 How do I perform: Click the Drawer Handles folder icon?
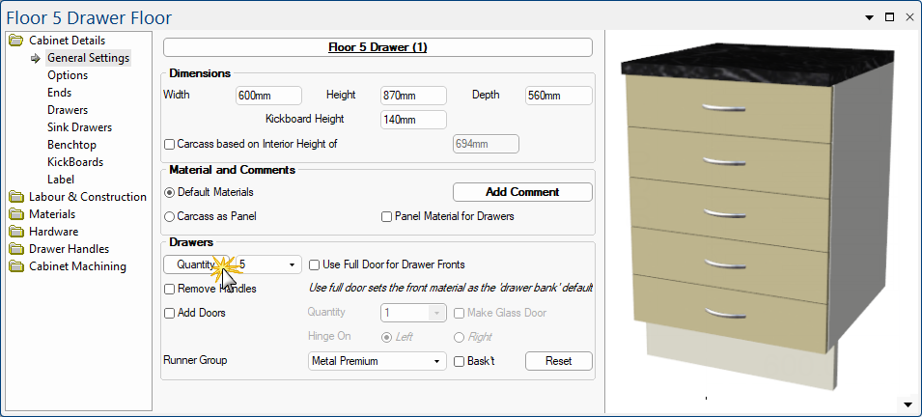click(x=16, y=249)
